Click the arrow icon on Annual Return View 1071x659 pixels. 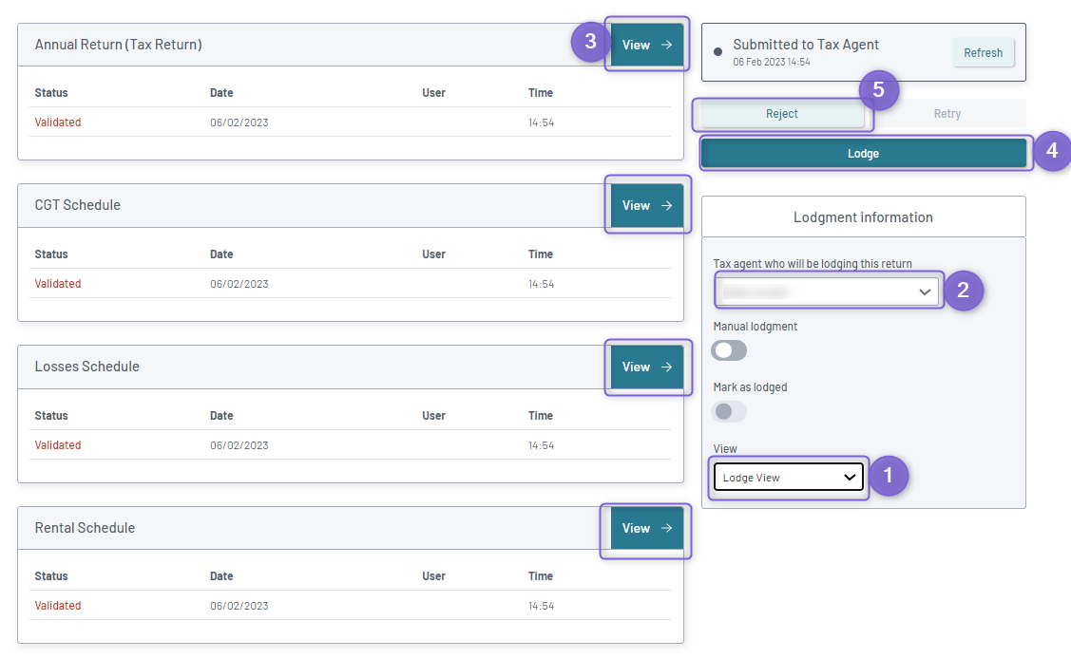pos(667,45)
